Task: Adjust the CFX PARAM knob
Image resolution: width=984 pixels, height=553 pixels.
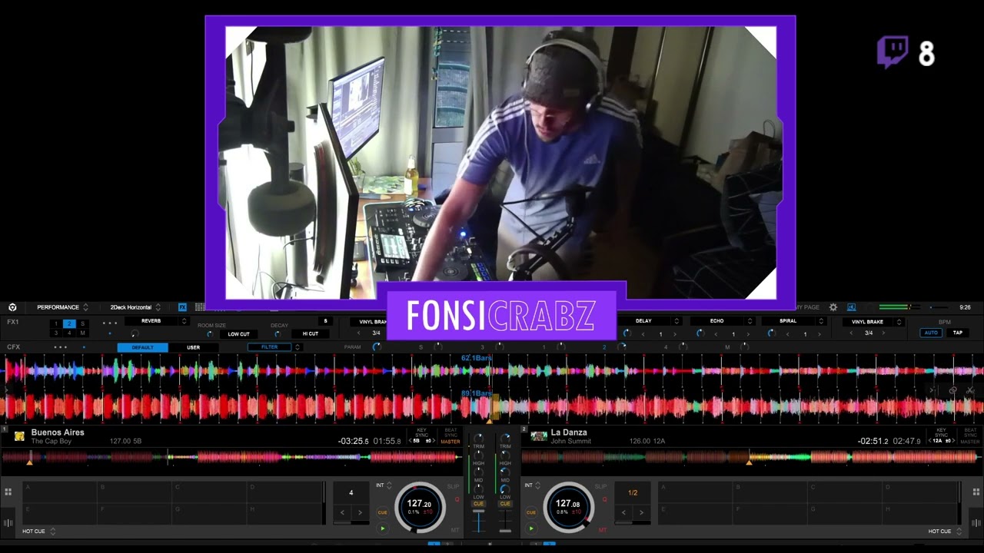Action: (376, 347)
